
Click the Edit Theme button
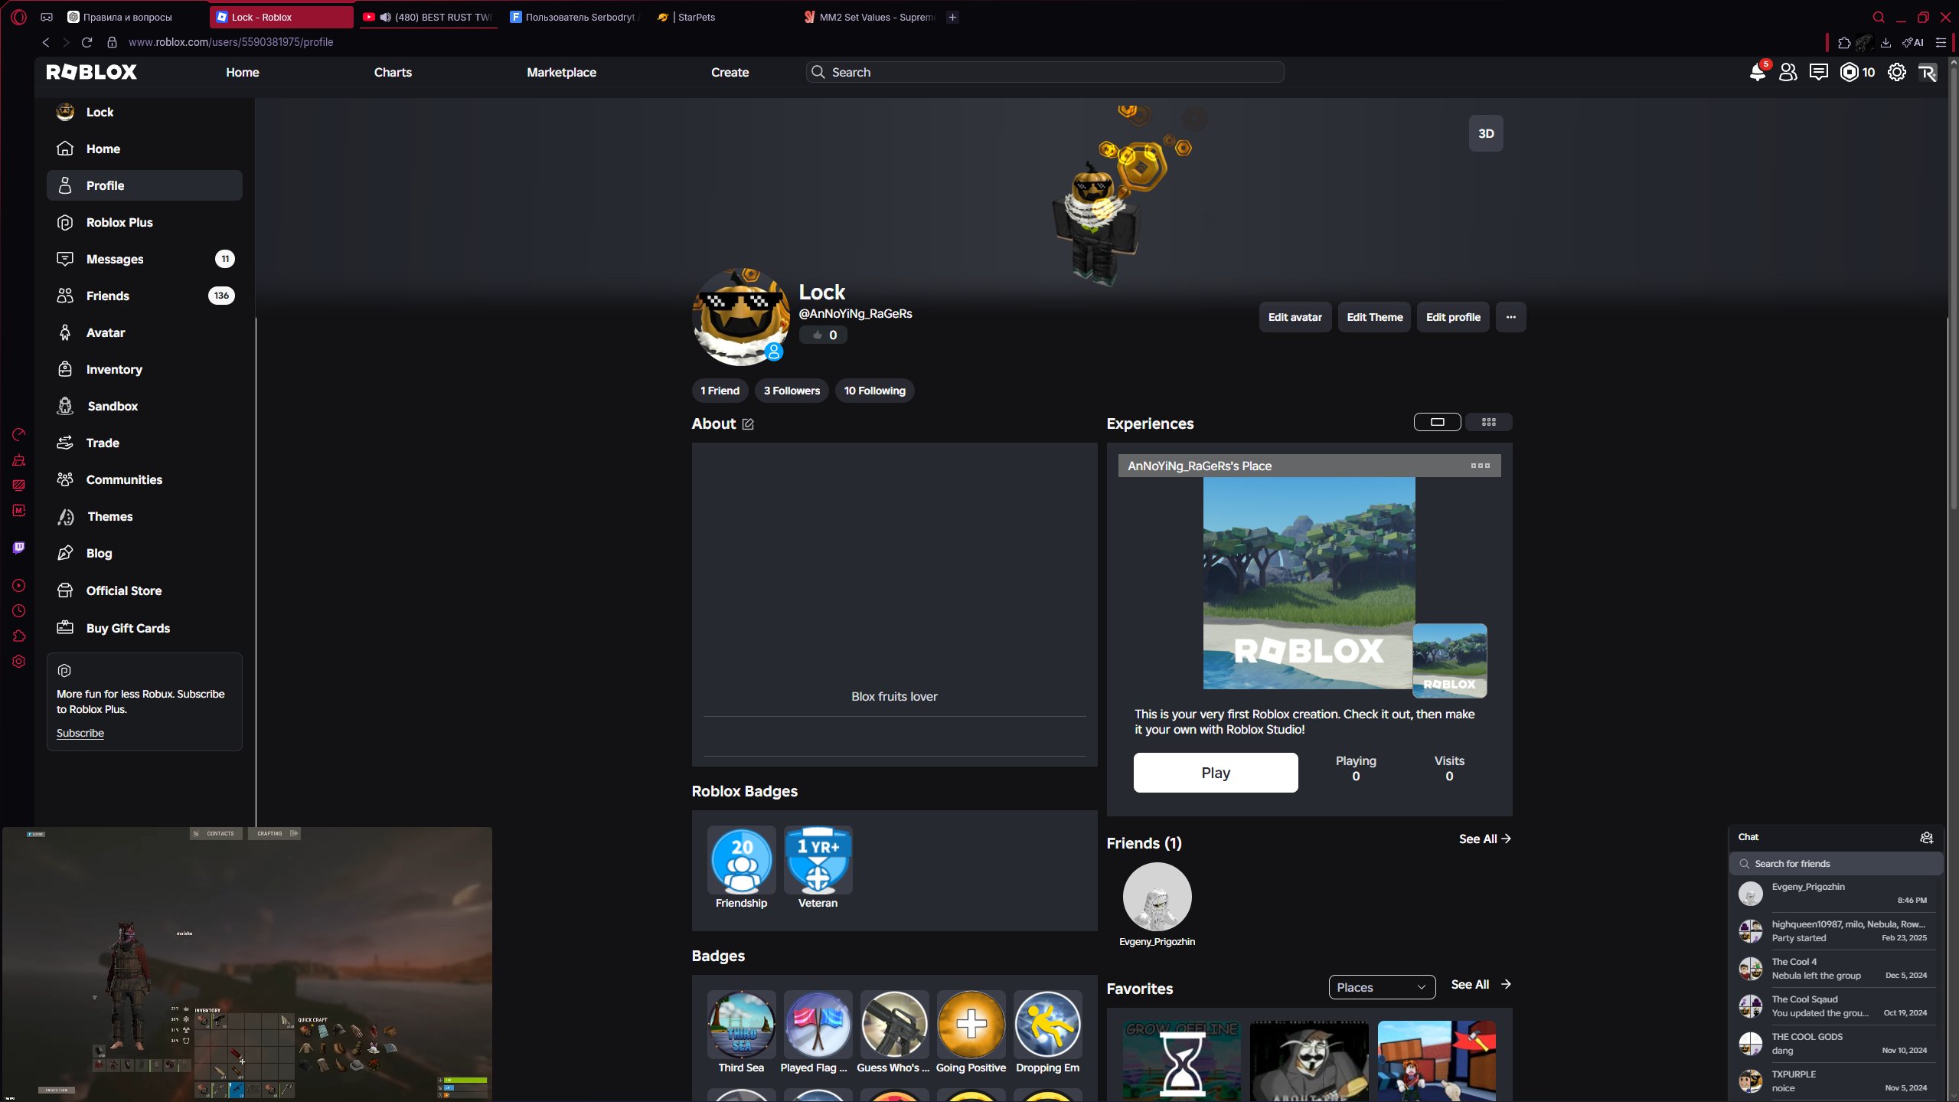coord(1374,317)
